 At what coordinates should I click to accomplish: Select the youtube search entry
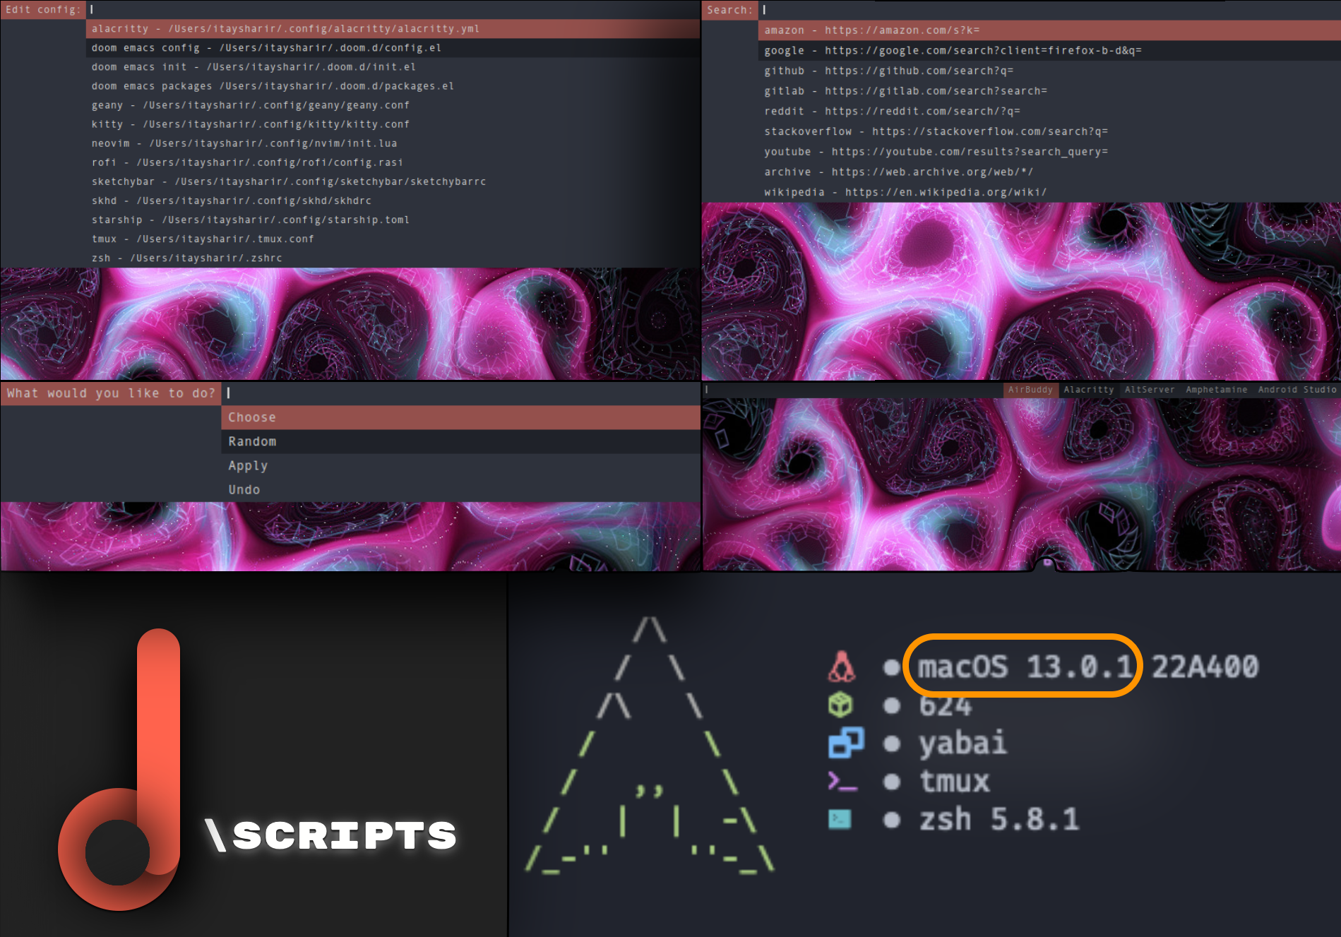[1049, 152]
